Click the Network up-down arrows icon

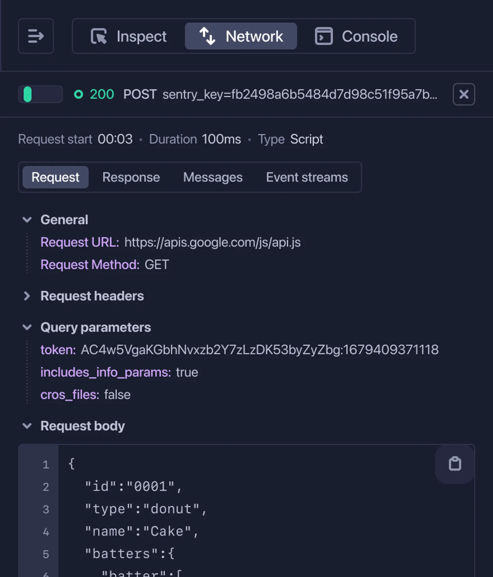207,36
